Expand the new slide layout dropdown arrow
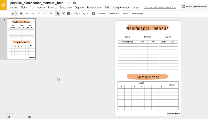The image size is (208, 119). pyautogui.click(x=17, y=14)
